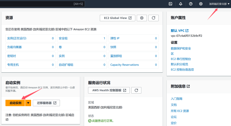Open the 论坛 link

(174, 117)
